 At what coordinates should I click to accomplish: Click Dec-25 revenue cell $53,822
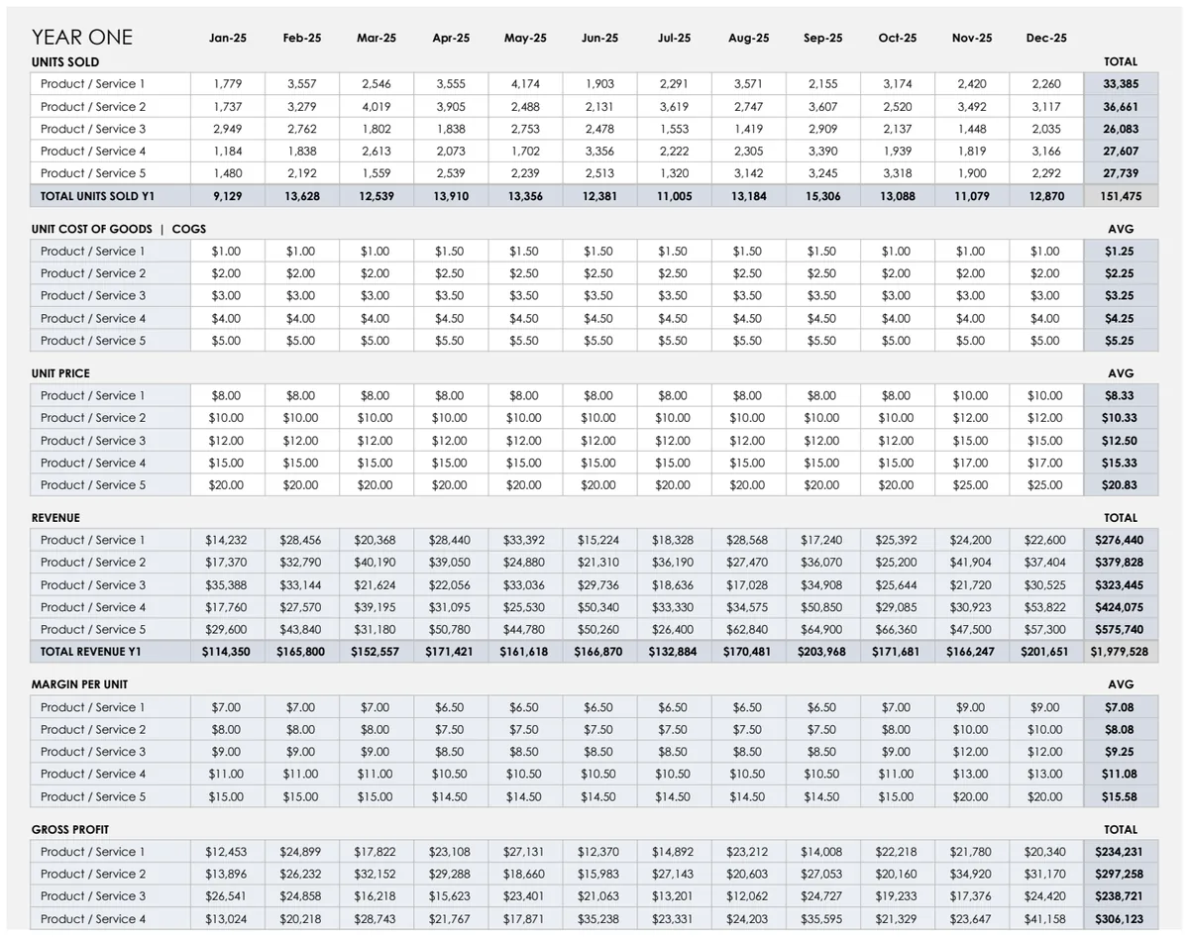(1045, 607)
